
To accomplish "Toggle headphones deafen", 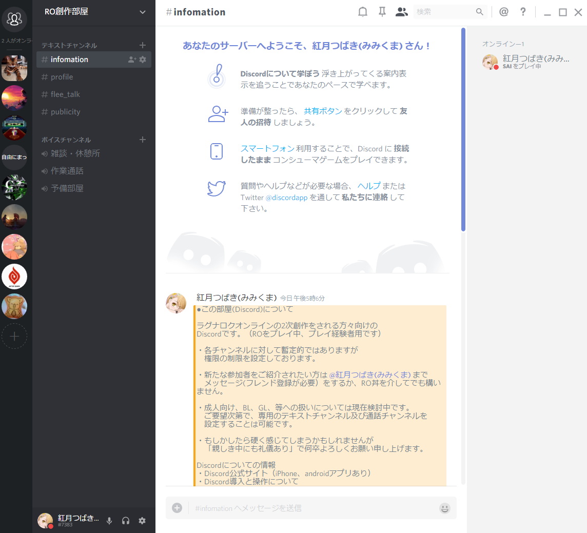I will 126,521.
